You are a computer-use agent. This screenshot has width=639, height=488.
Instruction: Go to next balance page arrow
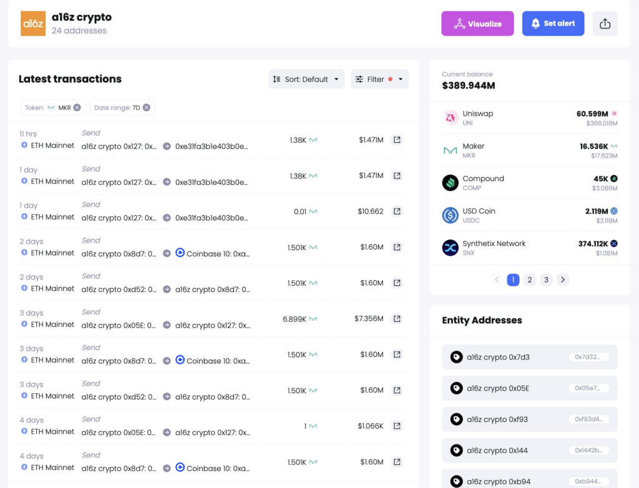click(563, 280)
